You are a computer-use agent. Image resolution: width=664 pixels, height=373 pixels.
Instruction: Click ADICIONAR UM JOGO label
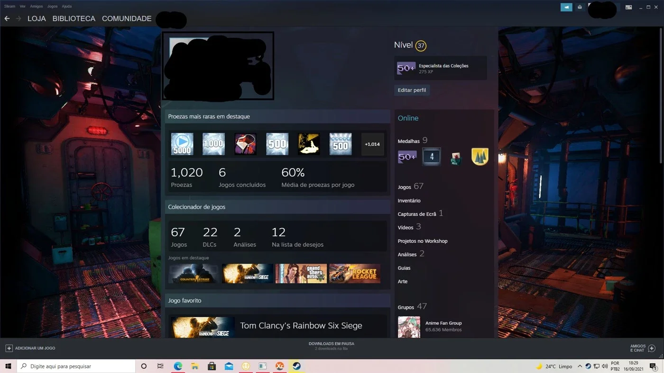click(35, 348)
